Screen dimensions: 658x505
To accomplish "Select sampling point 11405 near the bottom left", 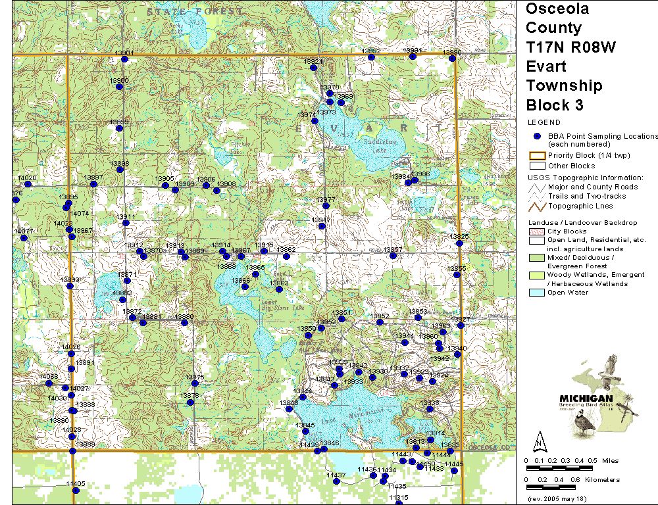I will (72, 490).
